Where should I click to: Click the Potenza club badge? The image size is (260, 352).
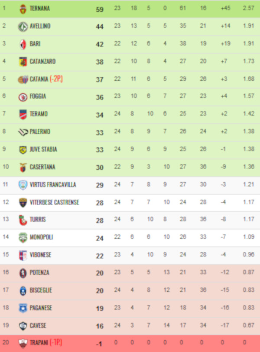(23, 273)
